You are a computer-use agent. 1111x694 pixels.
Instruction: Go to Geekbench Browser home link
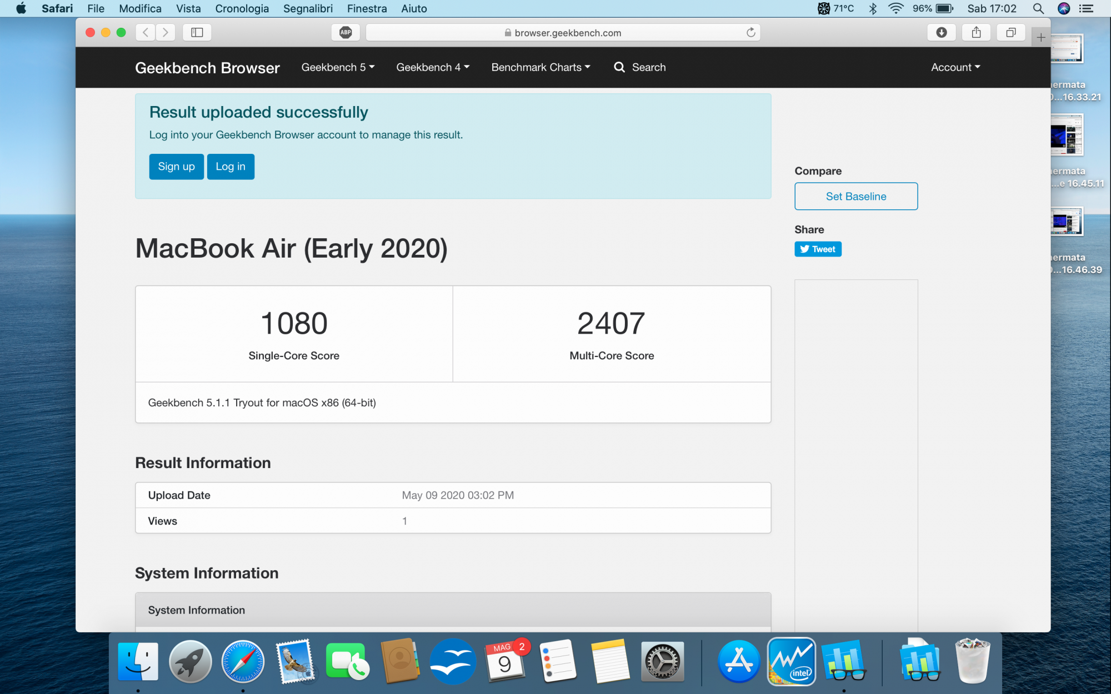pyautogui.click(x=207, y=68)
